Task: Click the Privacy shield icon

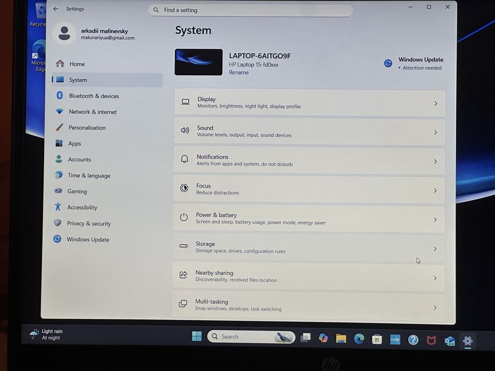Action: (57, 223)
